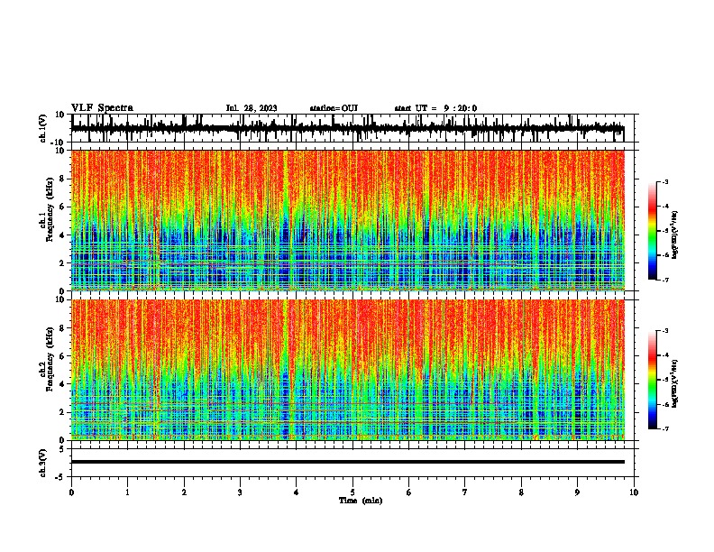Click the "10" minute time axis tick

634,492
